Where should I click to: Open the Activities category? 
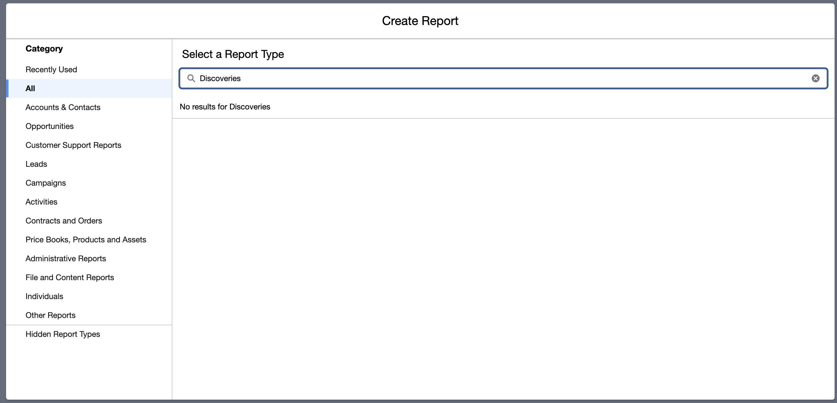[41, 202]
